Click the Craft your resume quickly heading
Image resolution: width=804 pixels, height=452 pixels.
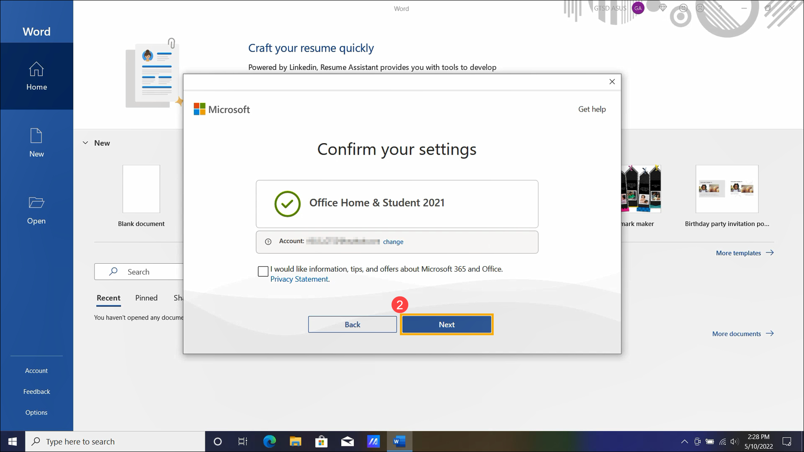point(311,48)
